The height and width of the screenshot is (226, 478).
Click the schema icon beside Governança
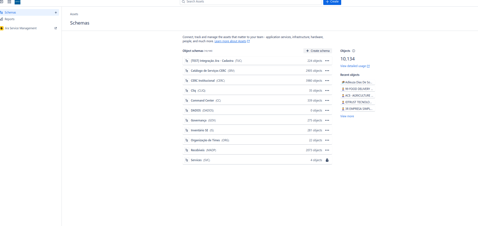[x=187, y=120]
